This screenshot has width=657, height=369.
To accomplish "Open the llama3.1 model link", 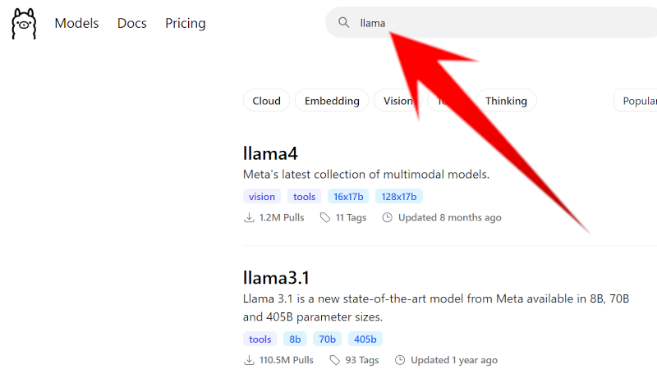I will (276, 277).
